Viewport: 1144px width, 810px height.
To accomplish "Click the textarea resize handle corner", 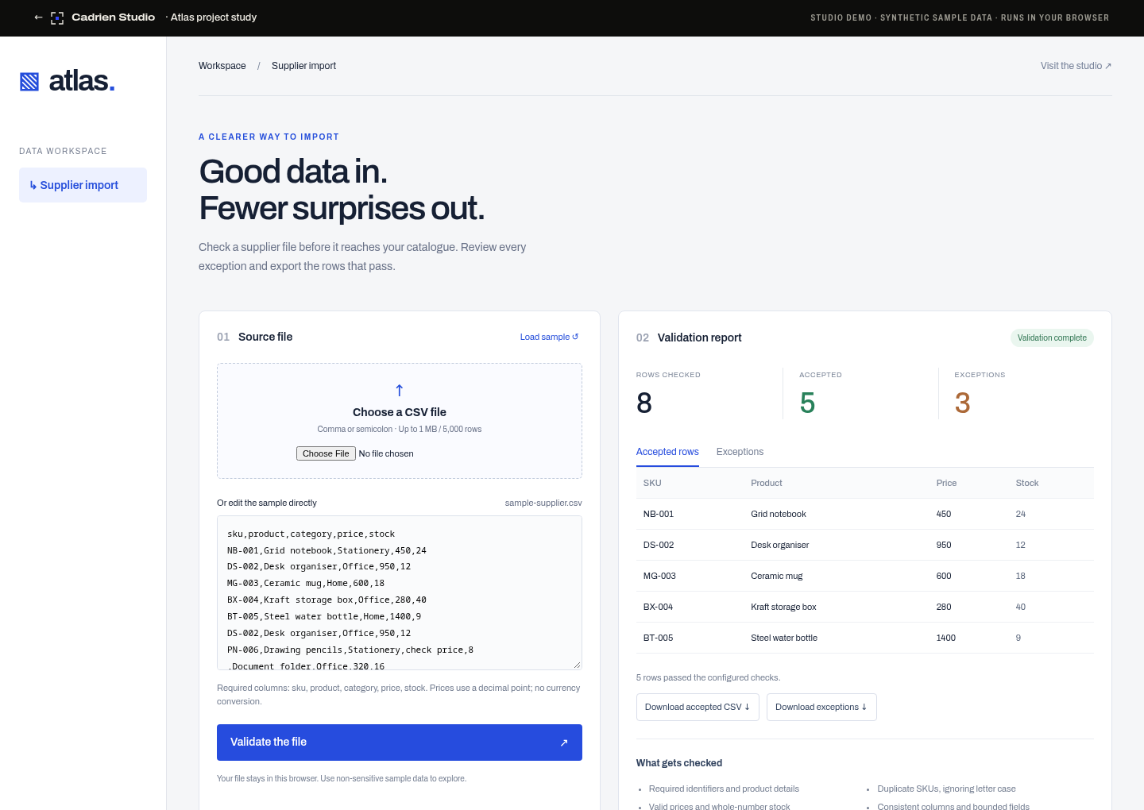I will point(577,665).
